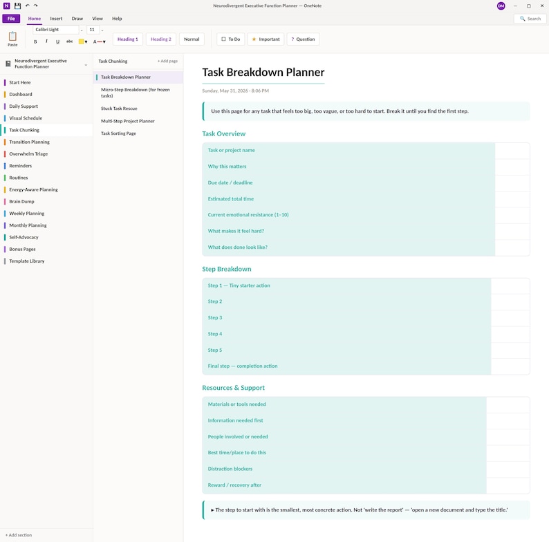This screenshot has width=549, height=542.
Task: Click the Save disk icon
Action: [x=17, y=6]
